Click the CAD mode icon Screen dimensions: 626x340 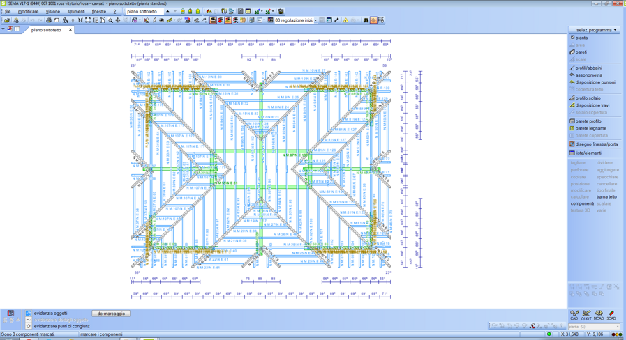point(574,315)
